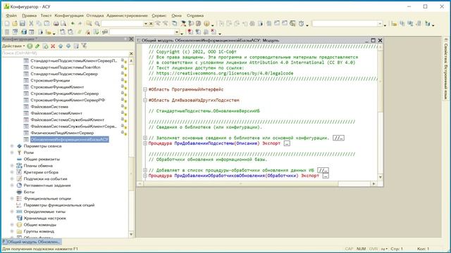451x253 pixels.
Task: Open the Конфигурация menu
Action: [x=69, y=15]
